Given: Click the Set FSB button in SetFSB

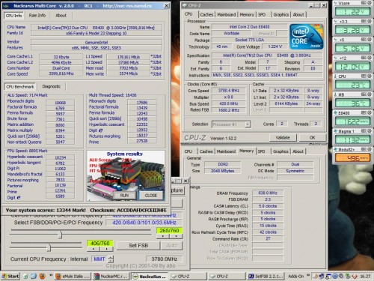Looking at the screenshot, I should click(138, 246).
